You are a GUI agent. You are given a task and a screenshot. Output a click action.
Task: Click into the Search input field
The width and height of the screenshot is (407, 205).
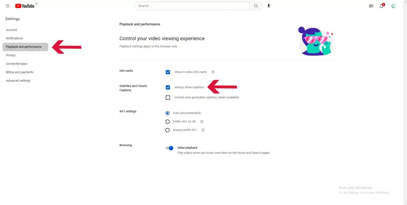tap(192, 6)
